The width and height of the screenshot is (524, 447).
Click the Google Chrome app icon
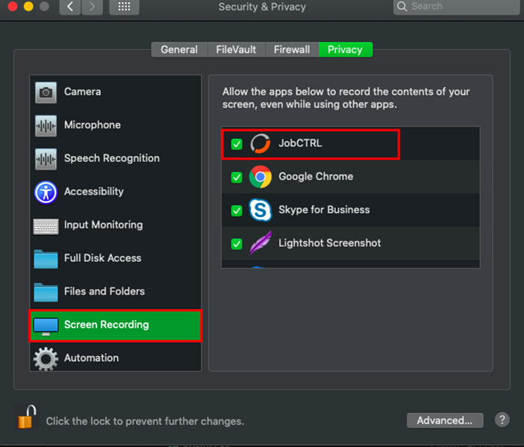pos(260,177)
